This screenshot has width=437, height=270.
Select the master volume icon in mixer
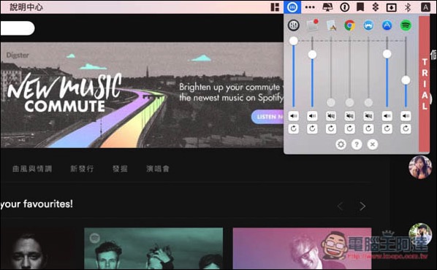coord(293,26)
